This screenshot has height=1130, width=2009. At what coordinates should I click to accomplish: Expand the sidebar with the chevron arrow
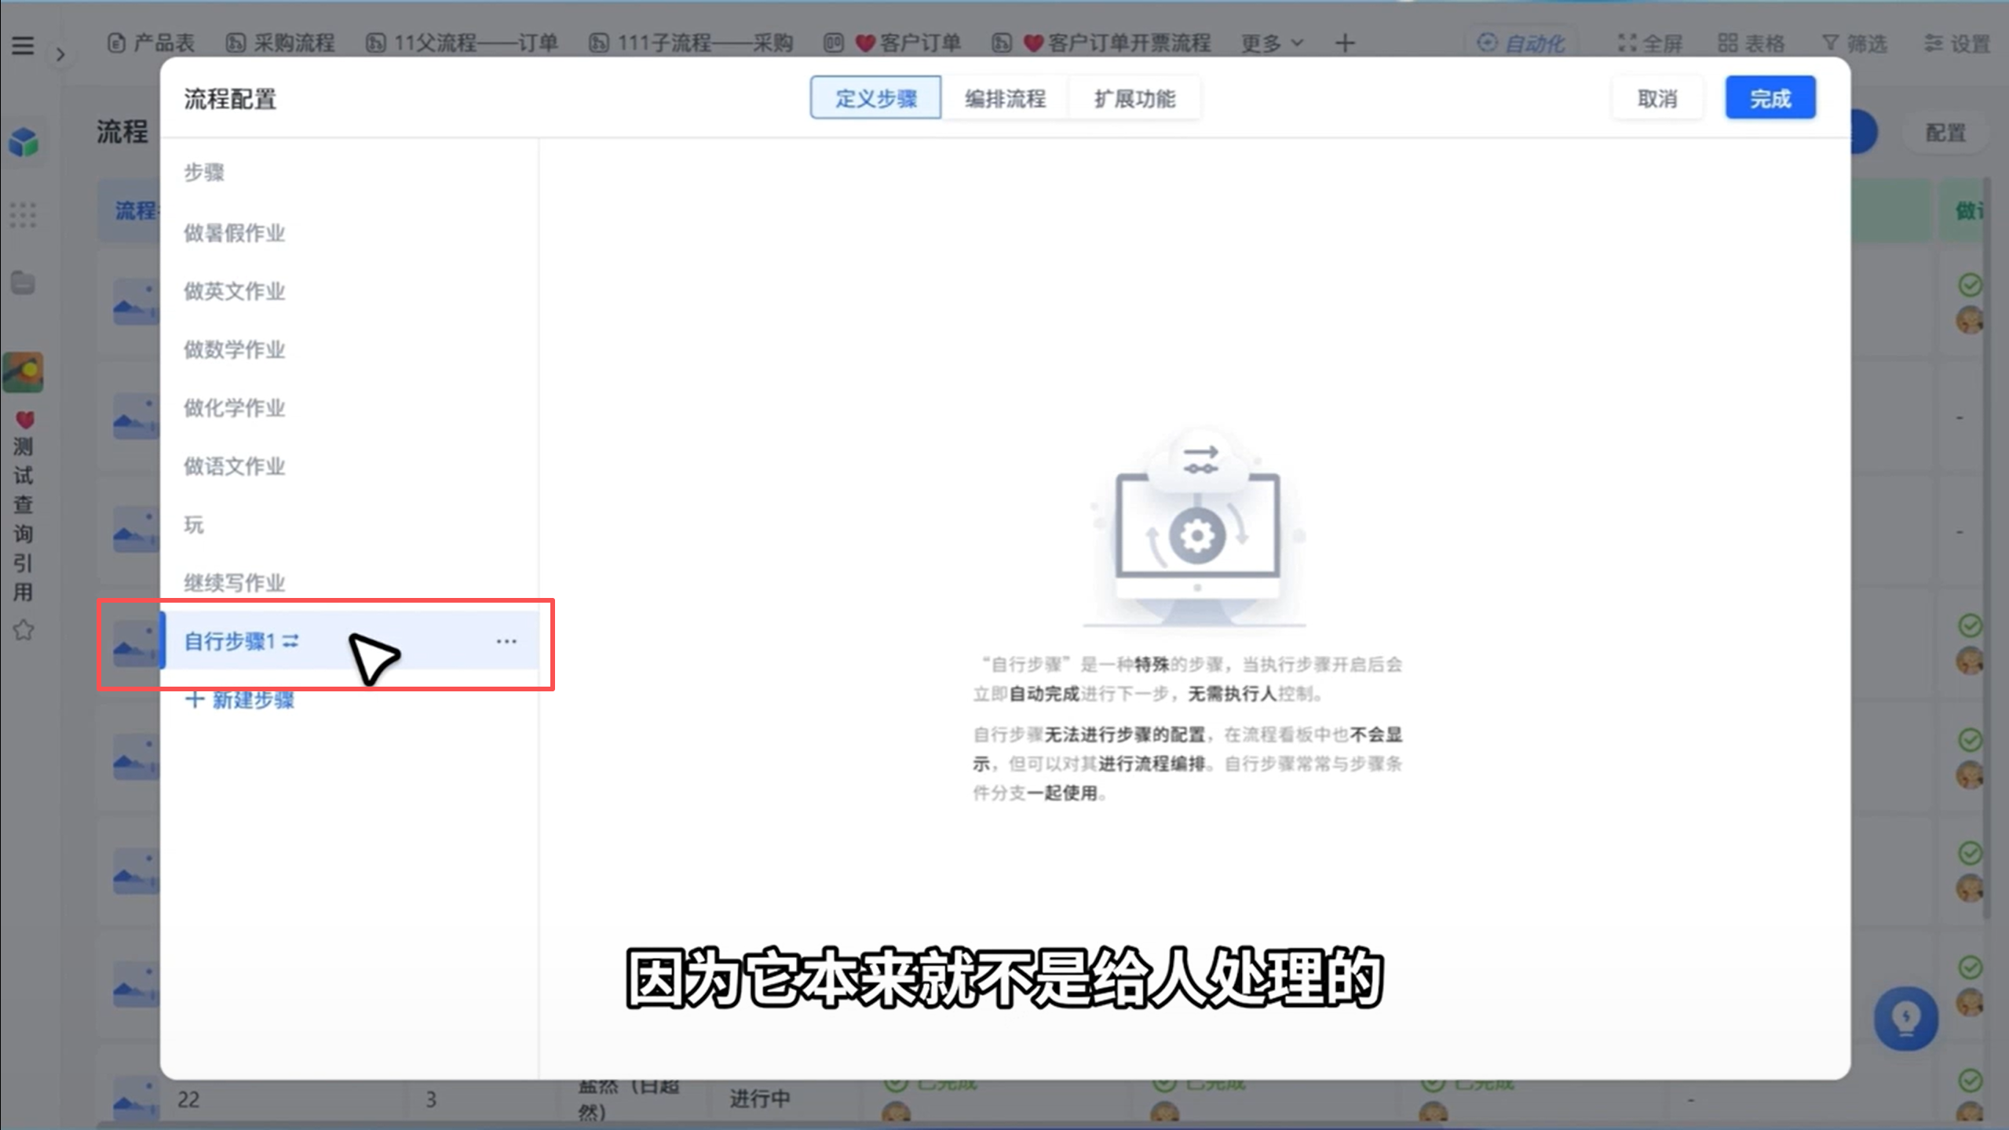[60, 55]
